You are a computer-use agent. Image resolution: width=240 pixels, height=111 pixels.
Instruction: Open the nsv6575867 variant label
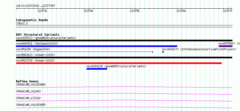click(229, 43)
